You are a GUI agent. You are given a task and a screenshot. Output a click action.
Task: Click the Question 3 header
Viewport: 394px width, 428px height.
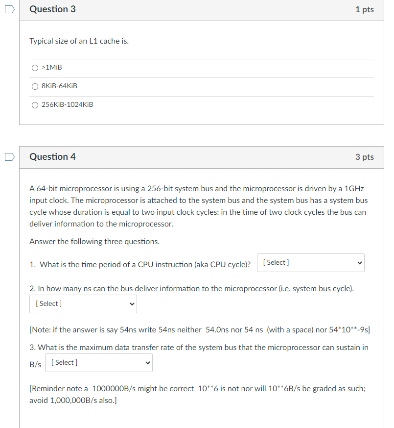tap(52, 9)
